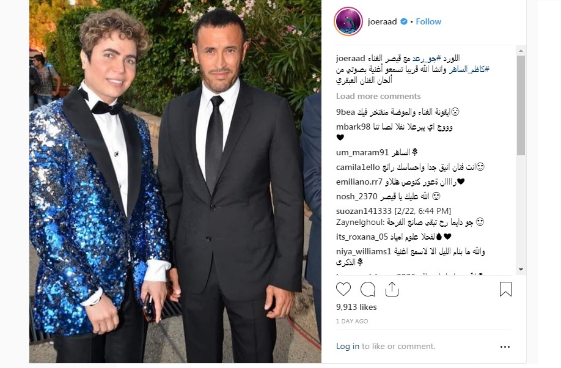Open the 1 DAY AGO timestamp
Viewport: 561px width, 368px height.
(x=352, y=321)
